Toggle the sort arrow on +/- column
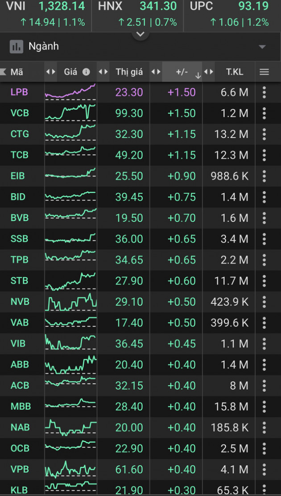Viewport: 281px width, 496px height. [x=198, y=76]
